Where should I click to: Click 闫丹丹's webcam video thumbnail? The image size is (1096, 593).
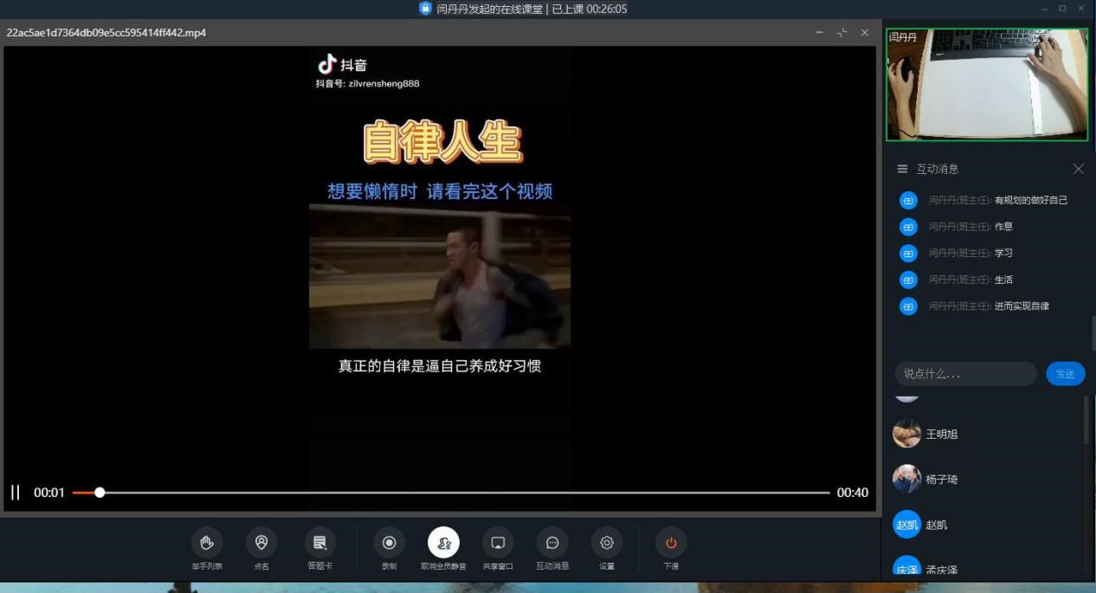[x=987, y=85]
